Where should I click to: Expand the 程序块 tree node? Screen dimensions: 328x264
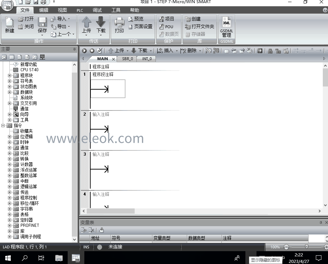click(x=10, y=75)
